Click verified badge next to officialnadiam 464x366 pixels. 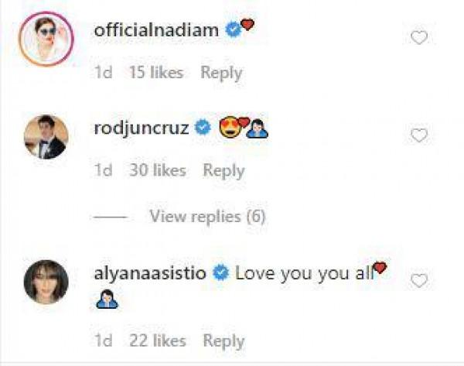click(x=230, y=30)
